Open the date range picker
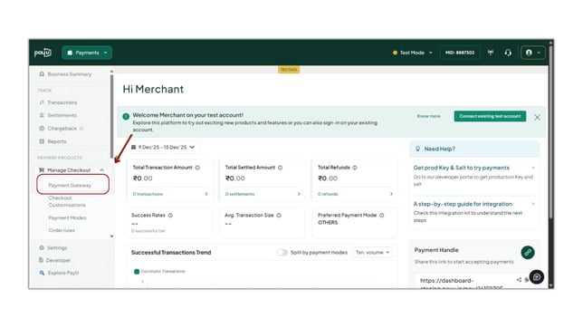The width and height of the screenshot is (583, 328). click(x=163, y=147)
